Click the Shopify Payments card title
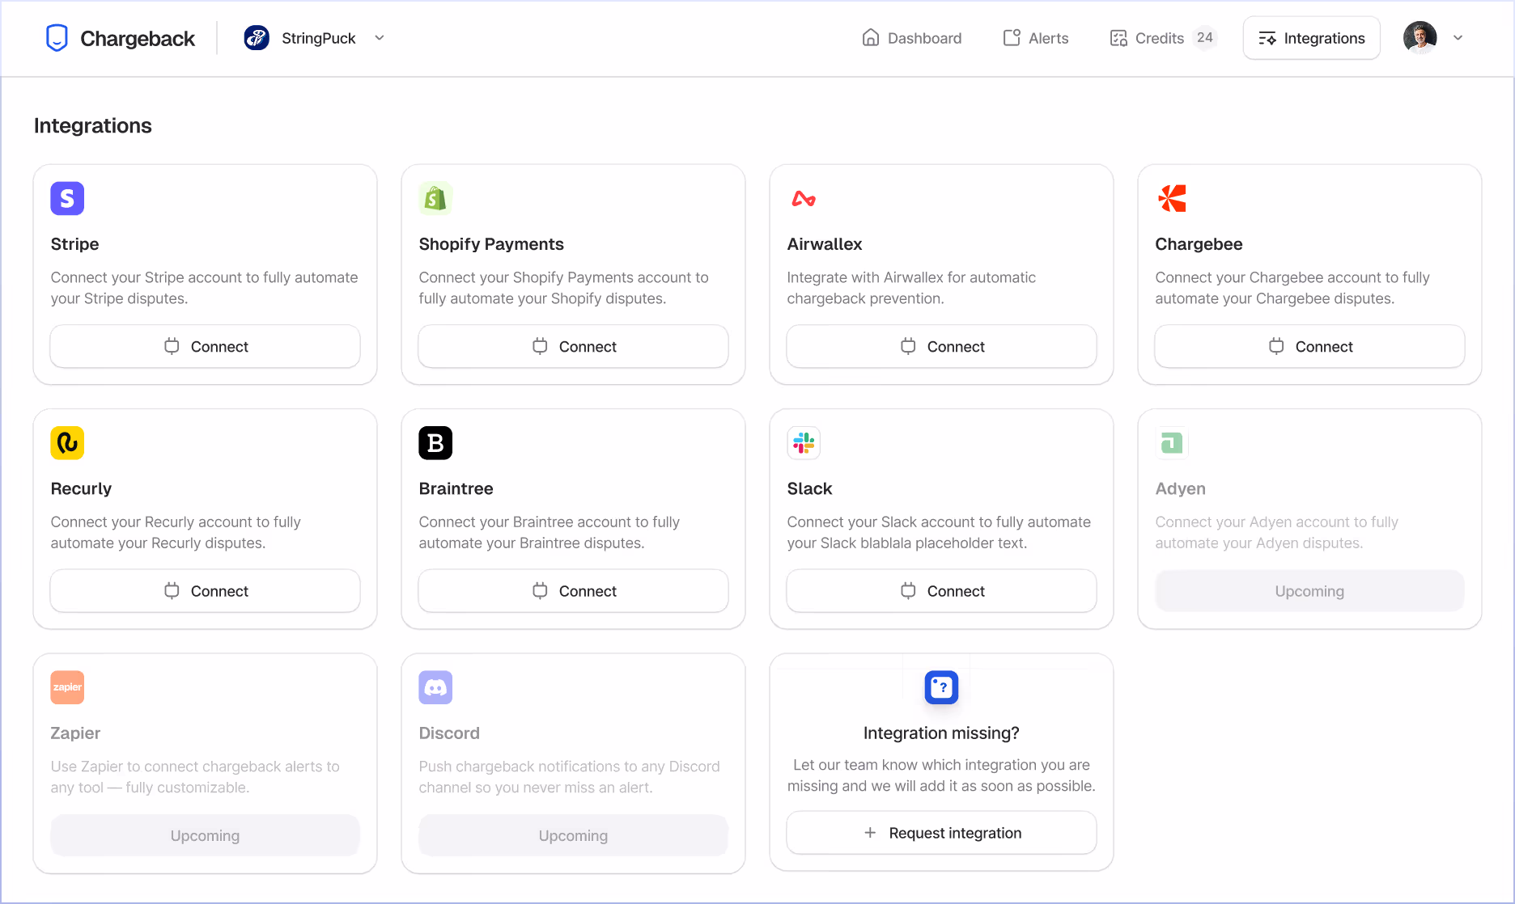 point(491,244)
